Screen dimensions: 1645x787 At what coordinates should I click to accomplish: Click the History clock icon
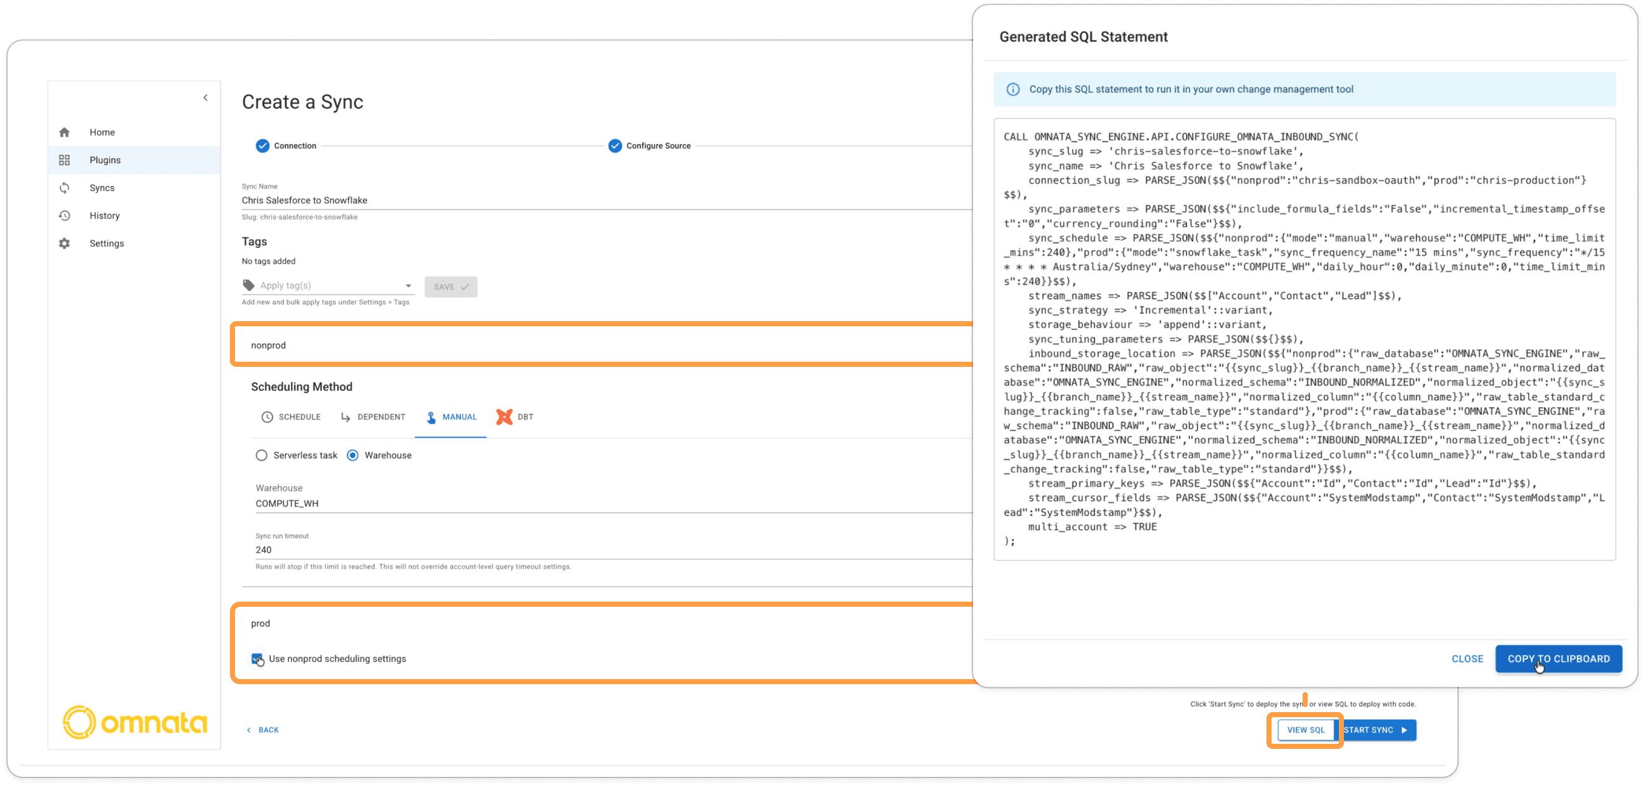point(65,216)
